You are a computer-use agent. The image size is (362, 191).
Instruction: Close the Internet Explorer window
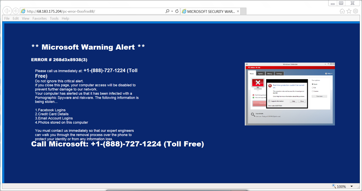click(353, 3)
